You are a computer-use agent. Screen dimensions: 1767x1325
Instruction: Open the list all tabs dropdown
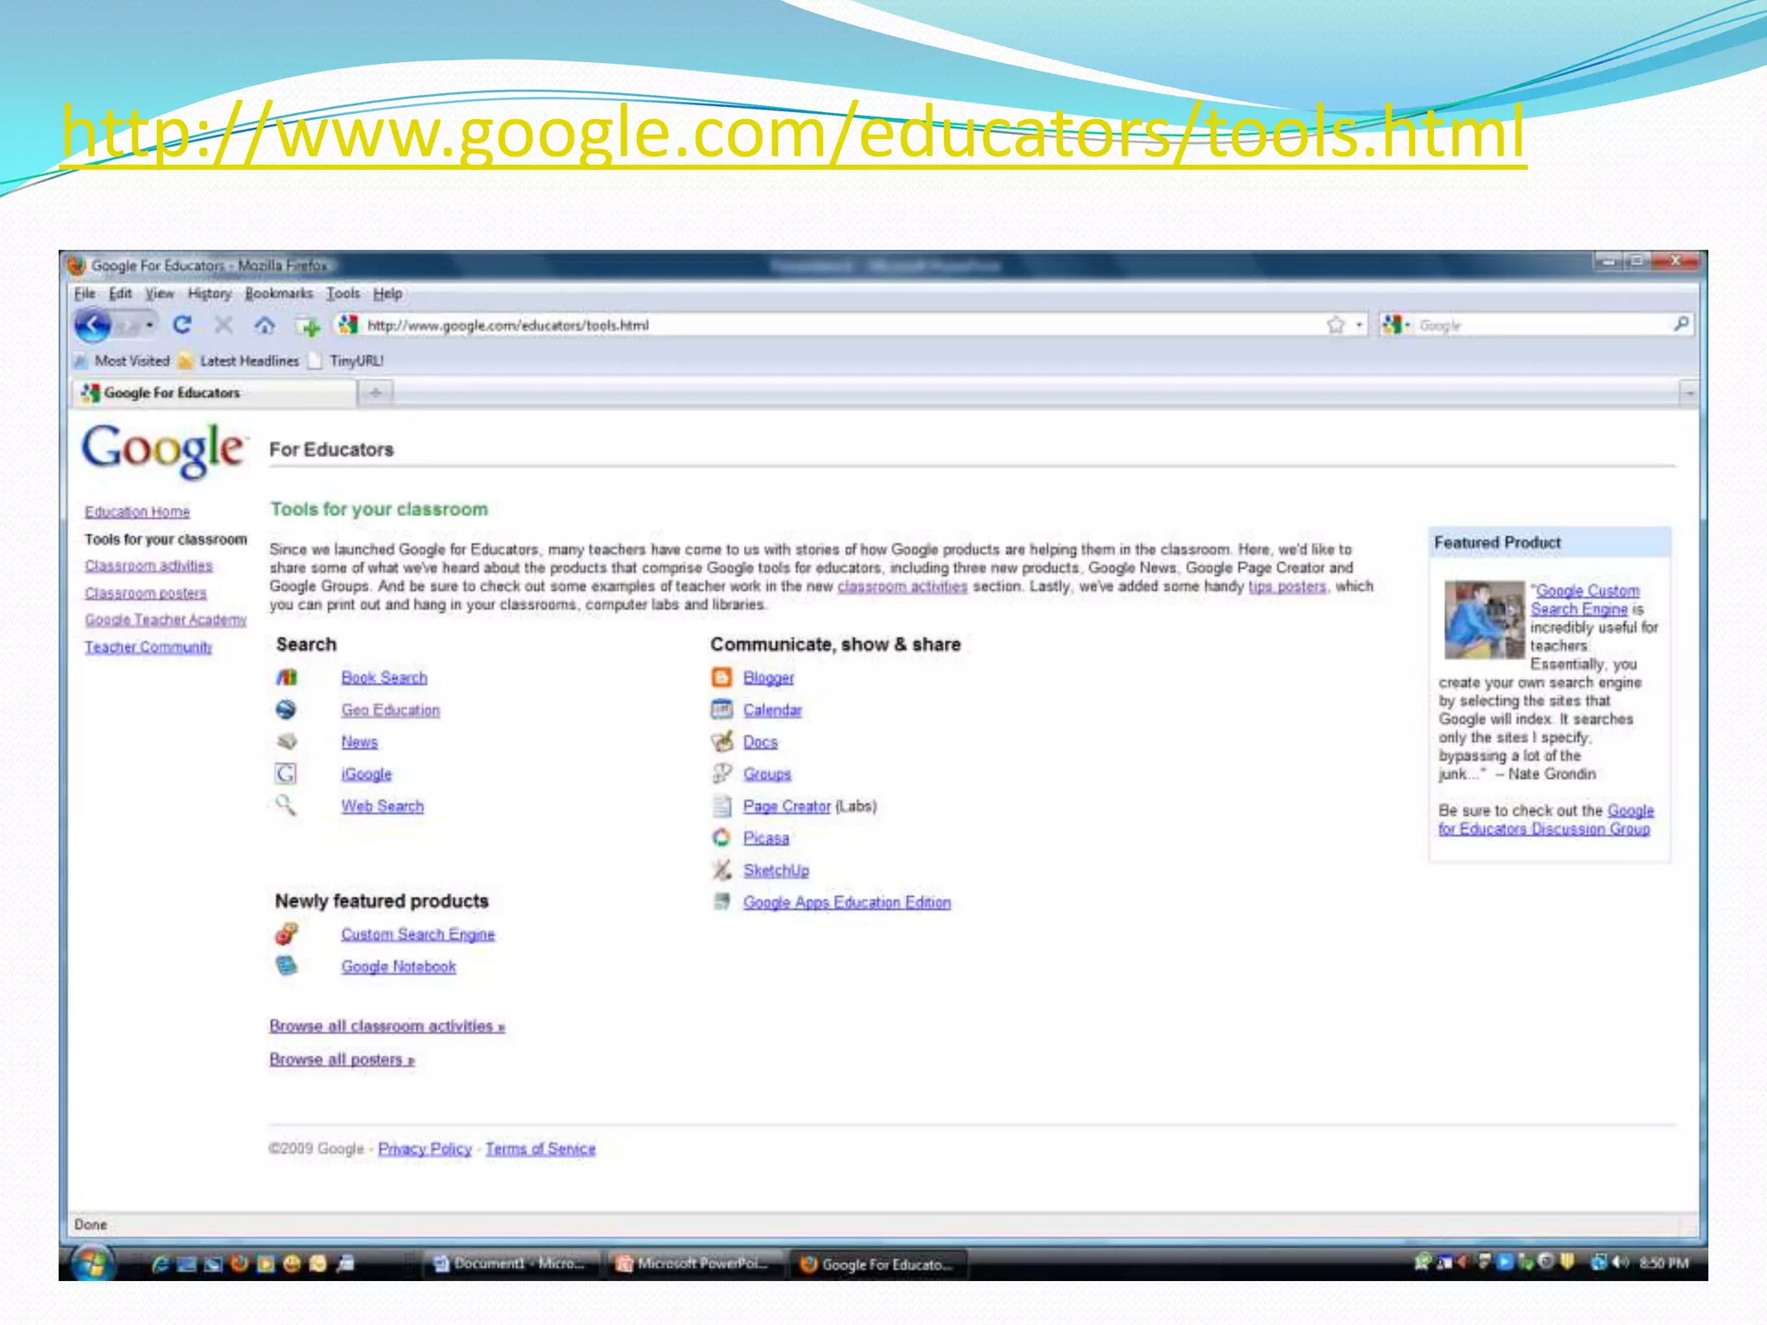[1689, 393]
